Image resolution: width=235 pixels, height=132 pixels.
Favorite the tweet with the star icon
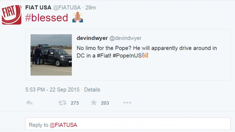[x=94, y=103]
